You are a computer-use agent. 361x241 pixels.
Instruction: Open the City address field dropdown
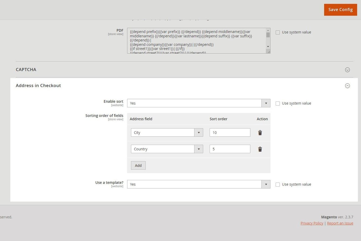click(x=167, y=132)
